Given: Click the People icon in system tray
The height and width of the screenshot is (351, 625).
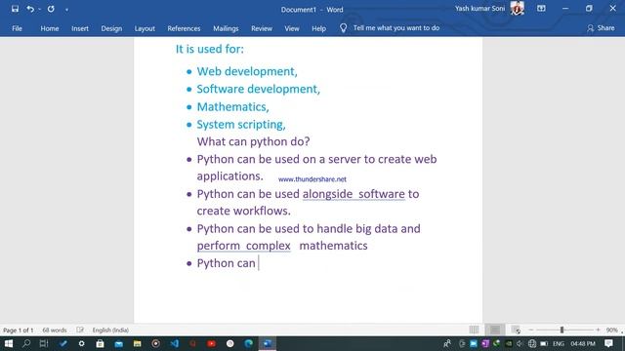Looking at the screenshot, I should [447, 343].
